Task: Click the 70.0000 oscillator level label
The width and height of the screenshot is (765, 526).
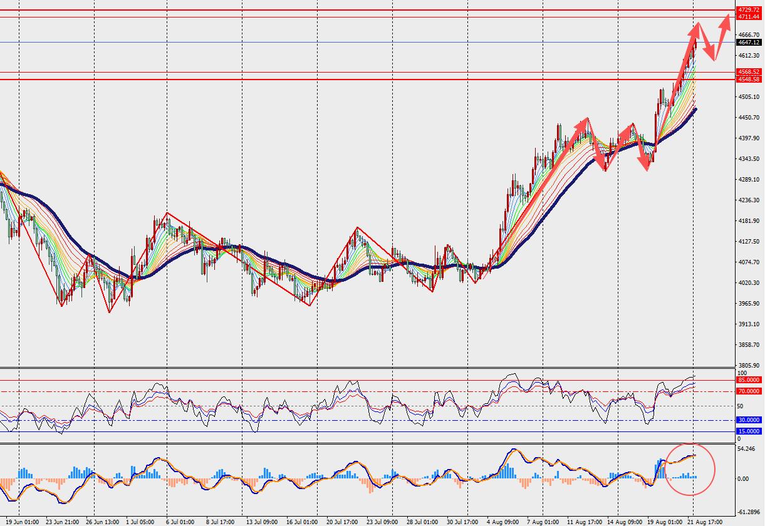Action: pyautogui.click(x=749, y=391)
